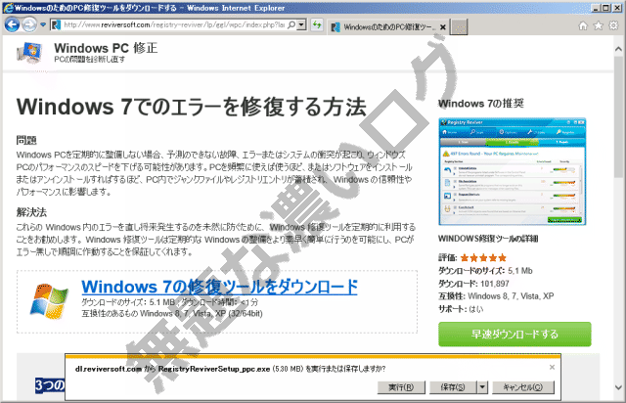Click the PCの問題を診断し直す subtitle
The height and width of the screenshot is (403, 626).
click(x=89, y=59)
